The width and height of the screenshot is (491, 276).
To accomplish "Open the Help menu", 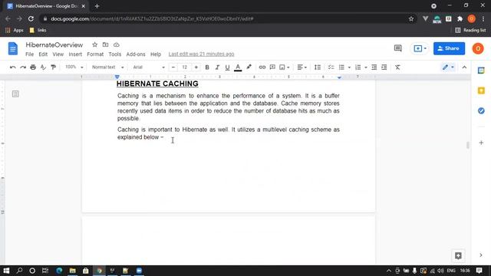I will 156,54.
